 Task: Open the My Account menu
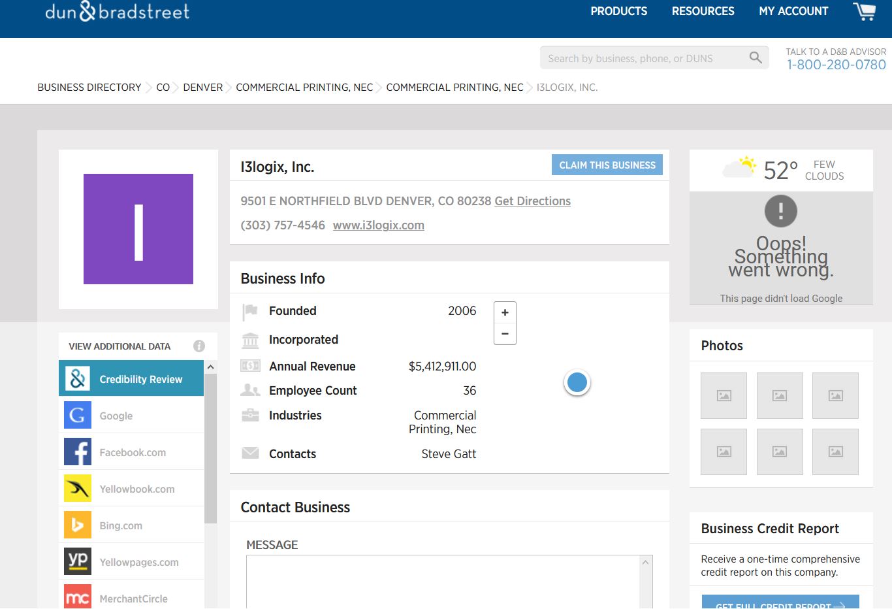(793, 11)
